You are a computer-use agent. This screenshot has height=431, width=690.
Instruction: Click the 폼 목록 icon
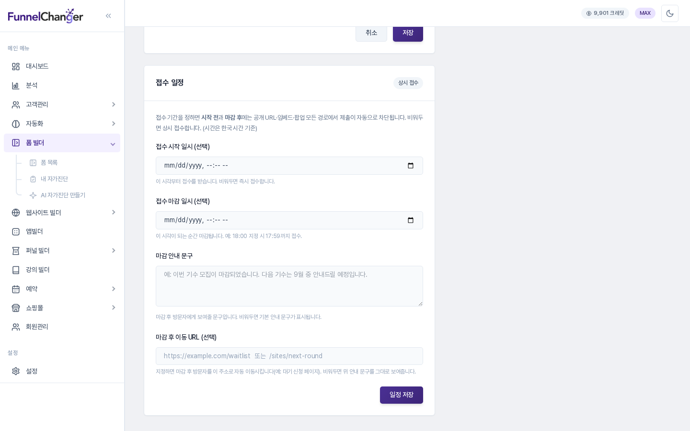pyautogui.click(x=33, y=163)
